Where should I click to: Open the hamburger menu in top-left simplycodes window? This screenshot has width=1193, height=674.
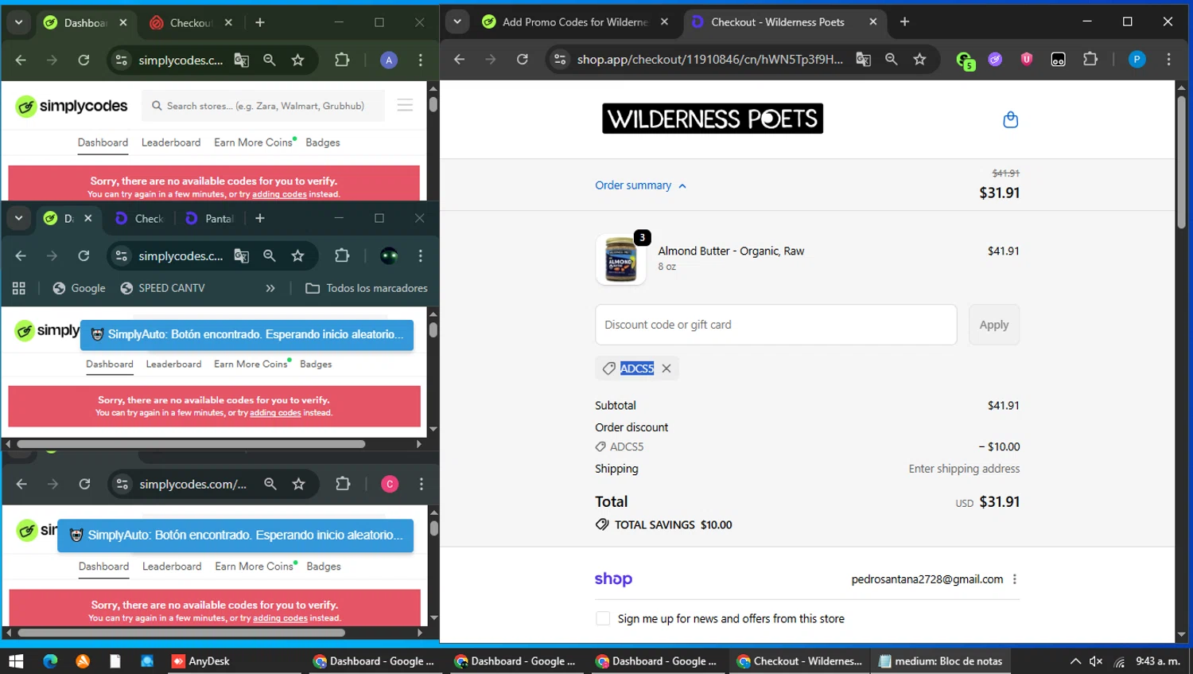click(x=405, y=106)
